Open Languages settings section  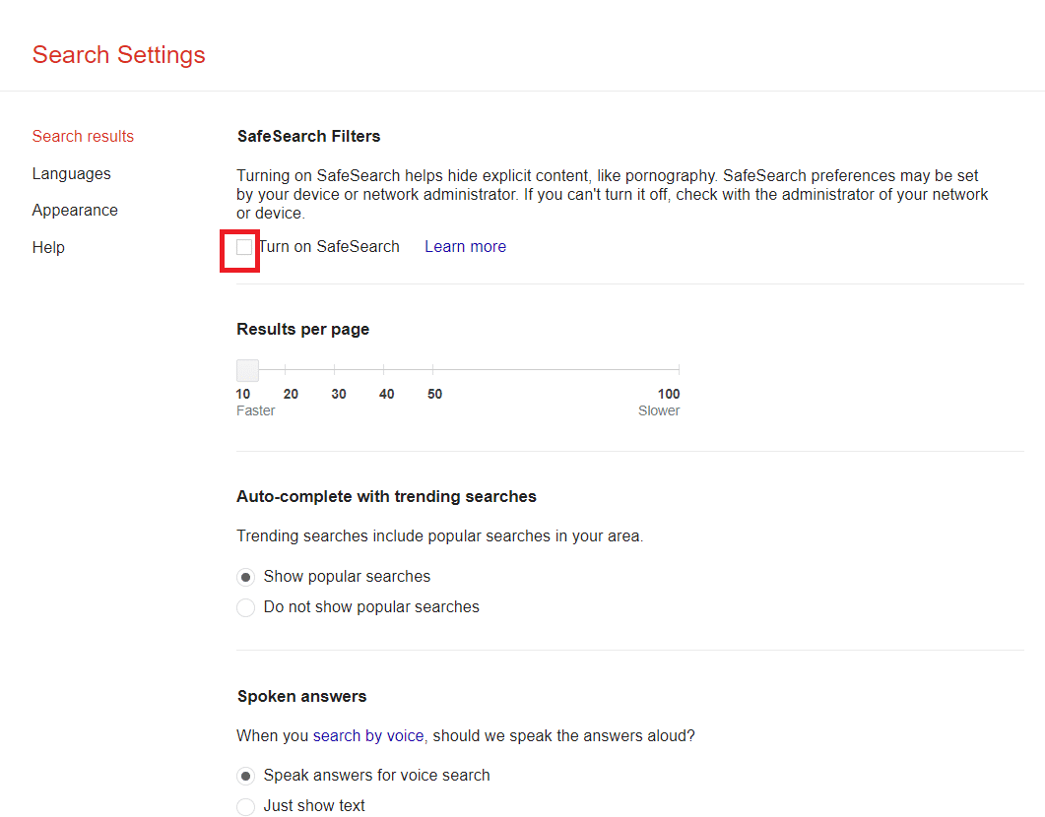[71, 173]
